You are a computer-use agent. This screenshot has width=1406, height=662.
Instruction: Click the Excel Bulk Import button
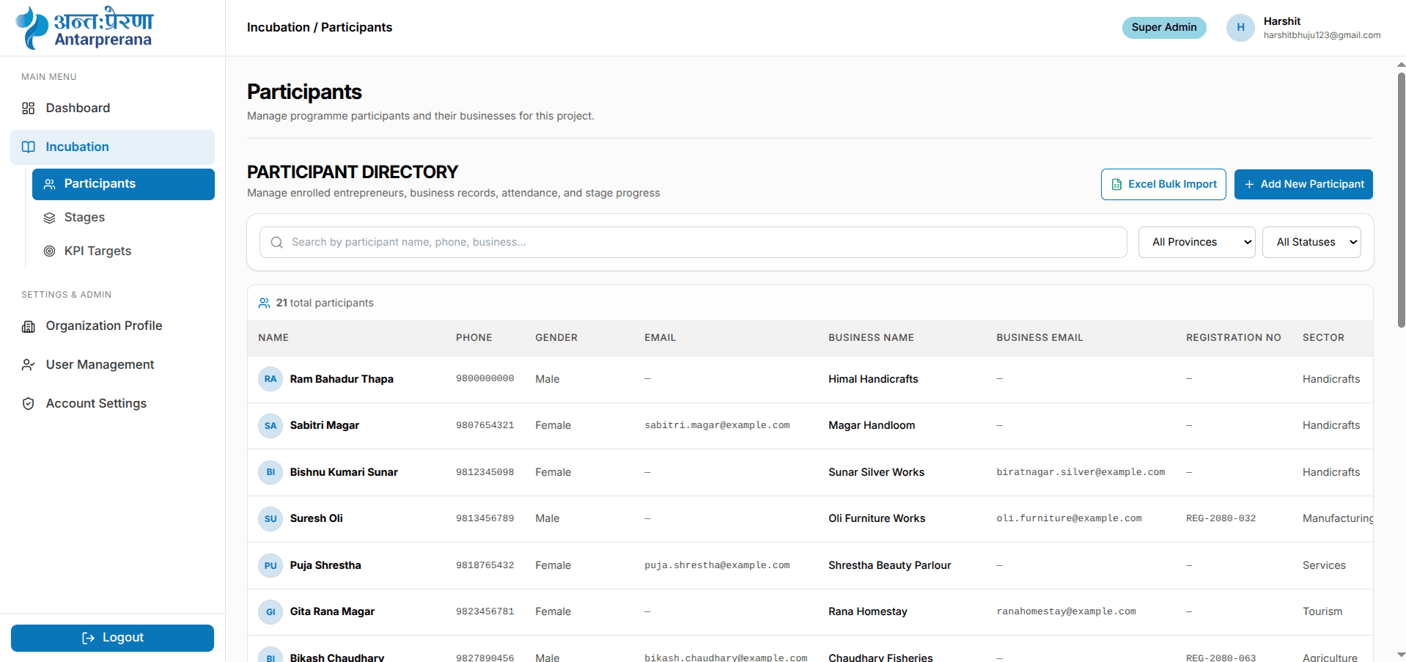coord(1163,185)
